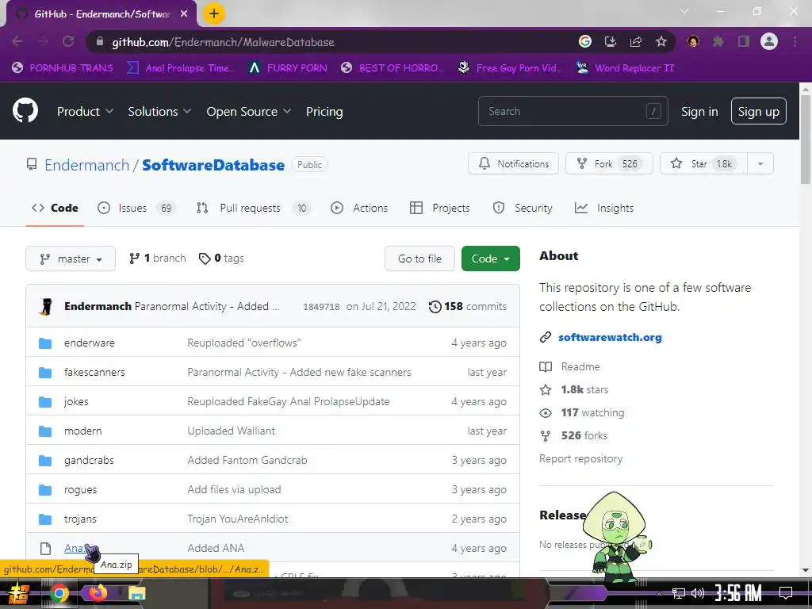Open the Google icon in address bar
This screenshot has height=609, width=812.
pos(585,41)
